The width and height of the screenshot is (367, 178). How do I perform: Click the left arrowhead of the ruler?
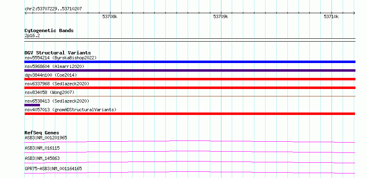(26, 13)
